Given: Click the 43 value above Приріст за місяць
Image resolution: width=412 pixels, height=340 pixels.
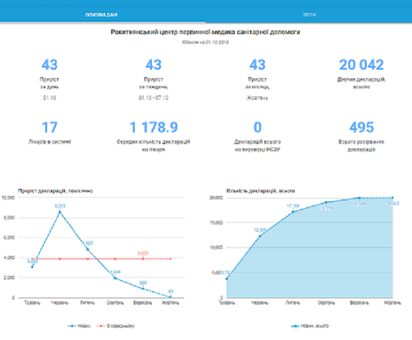Looking at the screenshot, I should pyautogui.click(x=257, y=65).
